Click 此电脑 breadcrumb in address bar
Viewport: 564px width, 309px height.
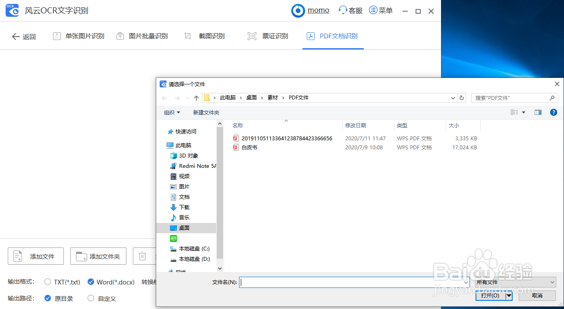pyautogui.click(x=228, y=98)
